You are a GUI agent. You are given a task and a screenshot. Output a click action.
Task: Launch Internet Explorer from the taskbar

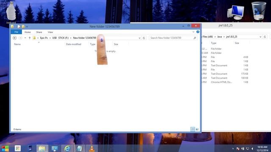pyautogui.click(x=67, y=148)
